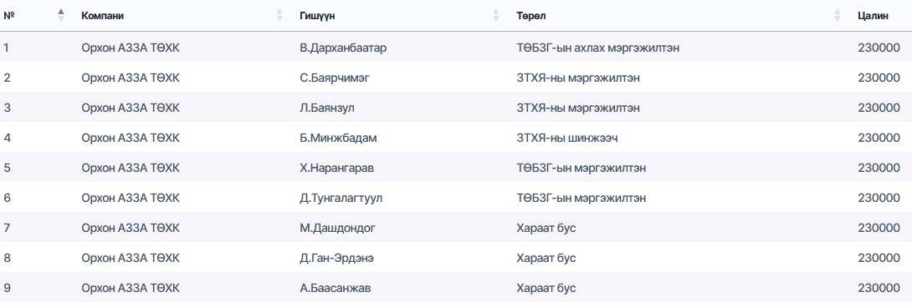Click the Гишүүн column header text
The width and height of the screenshot is (912, 307).
pos(317,16)
